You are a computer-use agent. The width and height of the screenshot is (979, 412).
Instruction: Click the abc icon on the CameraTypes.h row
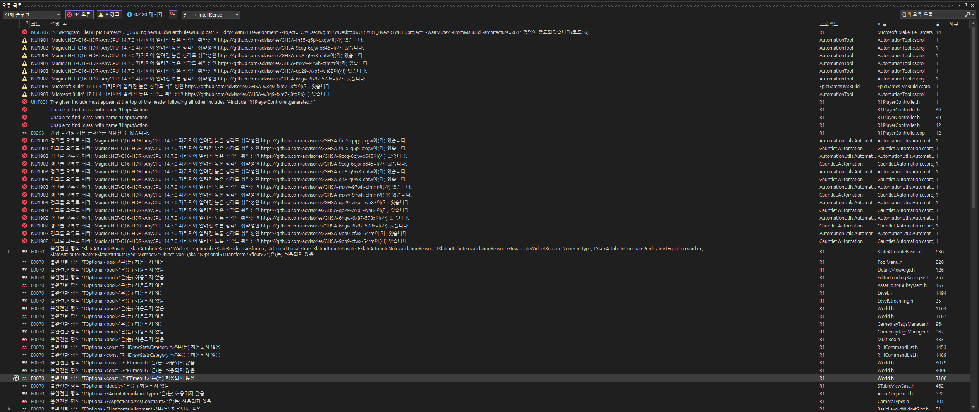[24, 401]
